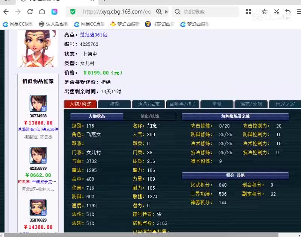Click the 敏捷 value 1274
The width and height of the screenshot is (301, 237).
[x=152, y=197]
